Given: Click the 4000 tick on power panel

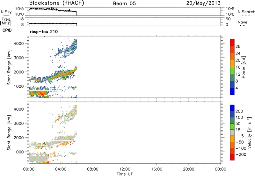Looking at the screenshot, I should point(18,44).
